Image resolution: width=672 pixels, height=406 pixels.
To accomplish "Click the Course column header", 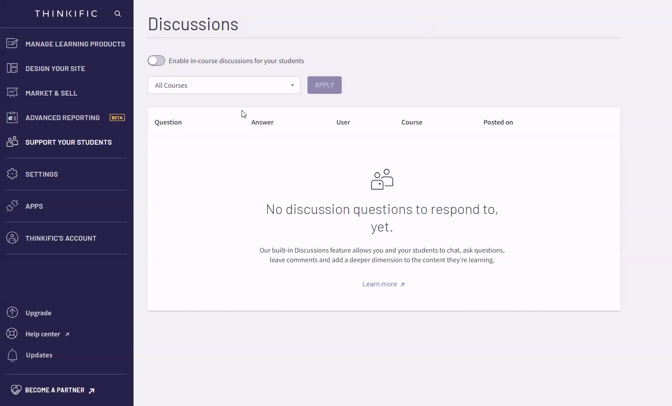I will [412, 122].
